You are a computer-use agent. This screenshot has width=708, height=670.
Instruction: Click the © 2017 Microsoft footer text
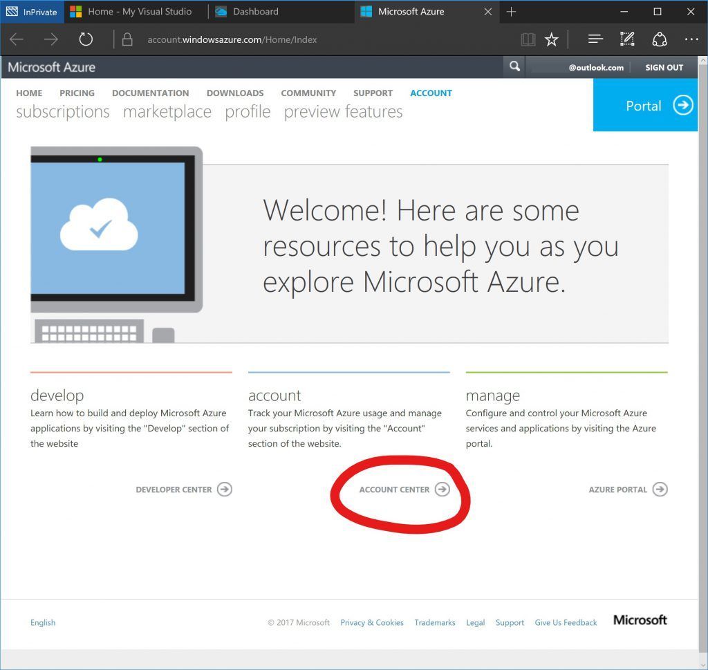(x=299, y=622)
